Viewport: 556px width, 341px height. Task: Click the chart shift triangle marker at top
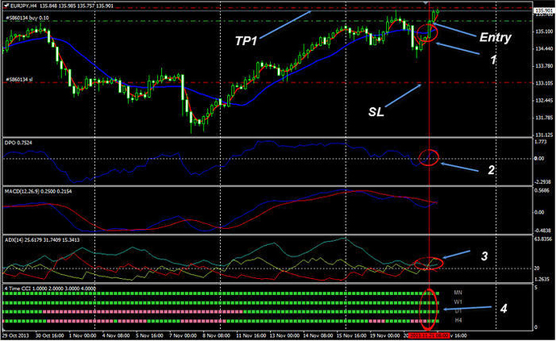[x=425, y=2]
